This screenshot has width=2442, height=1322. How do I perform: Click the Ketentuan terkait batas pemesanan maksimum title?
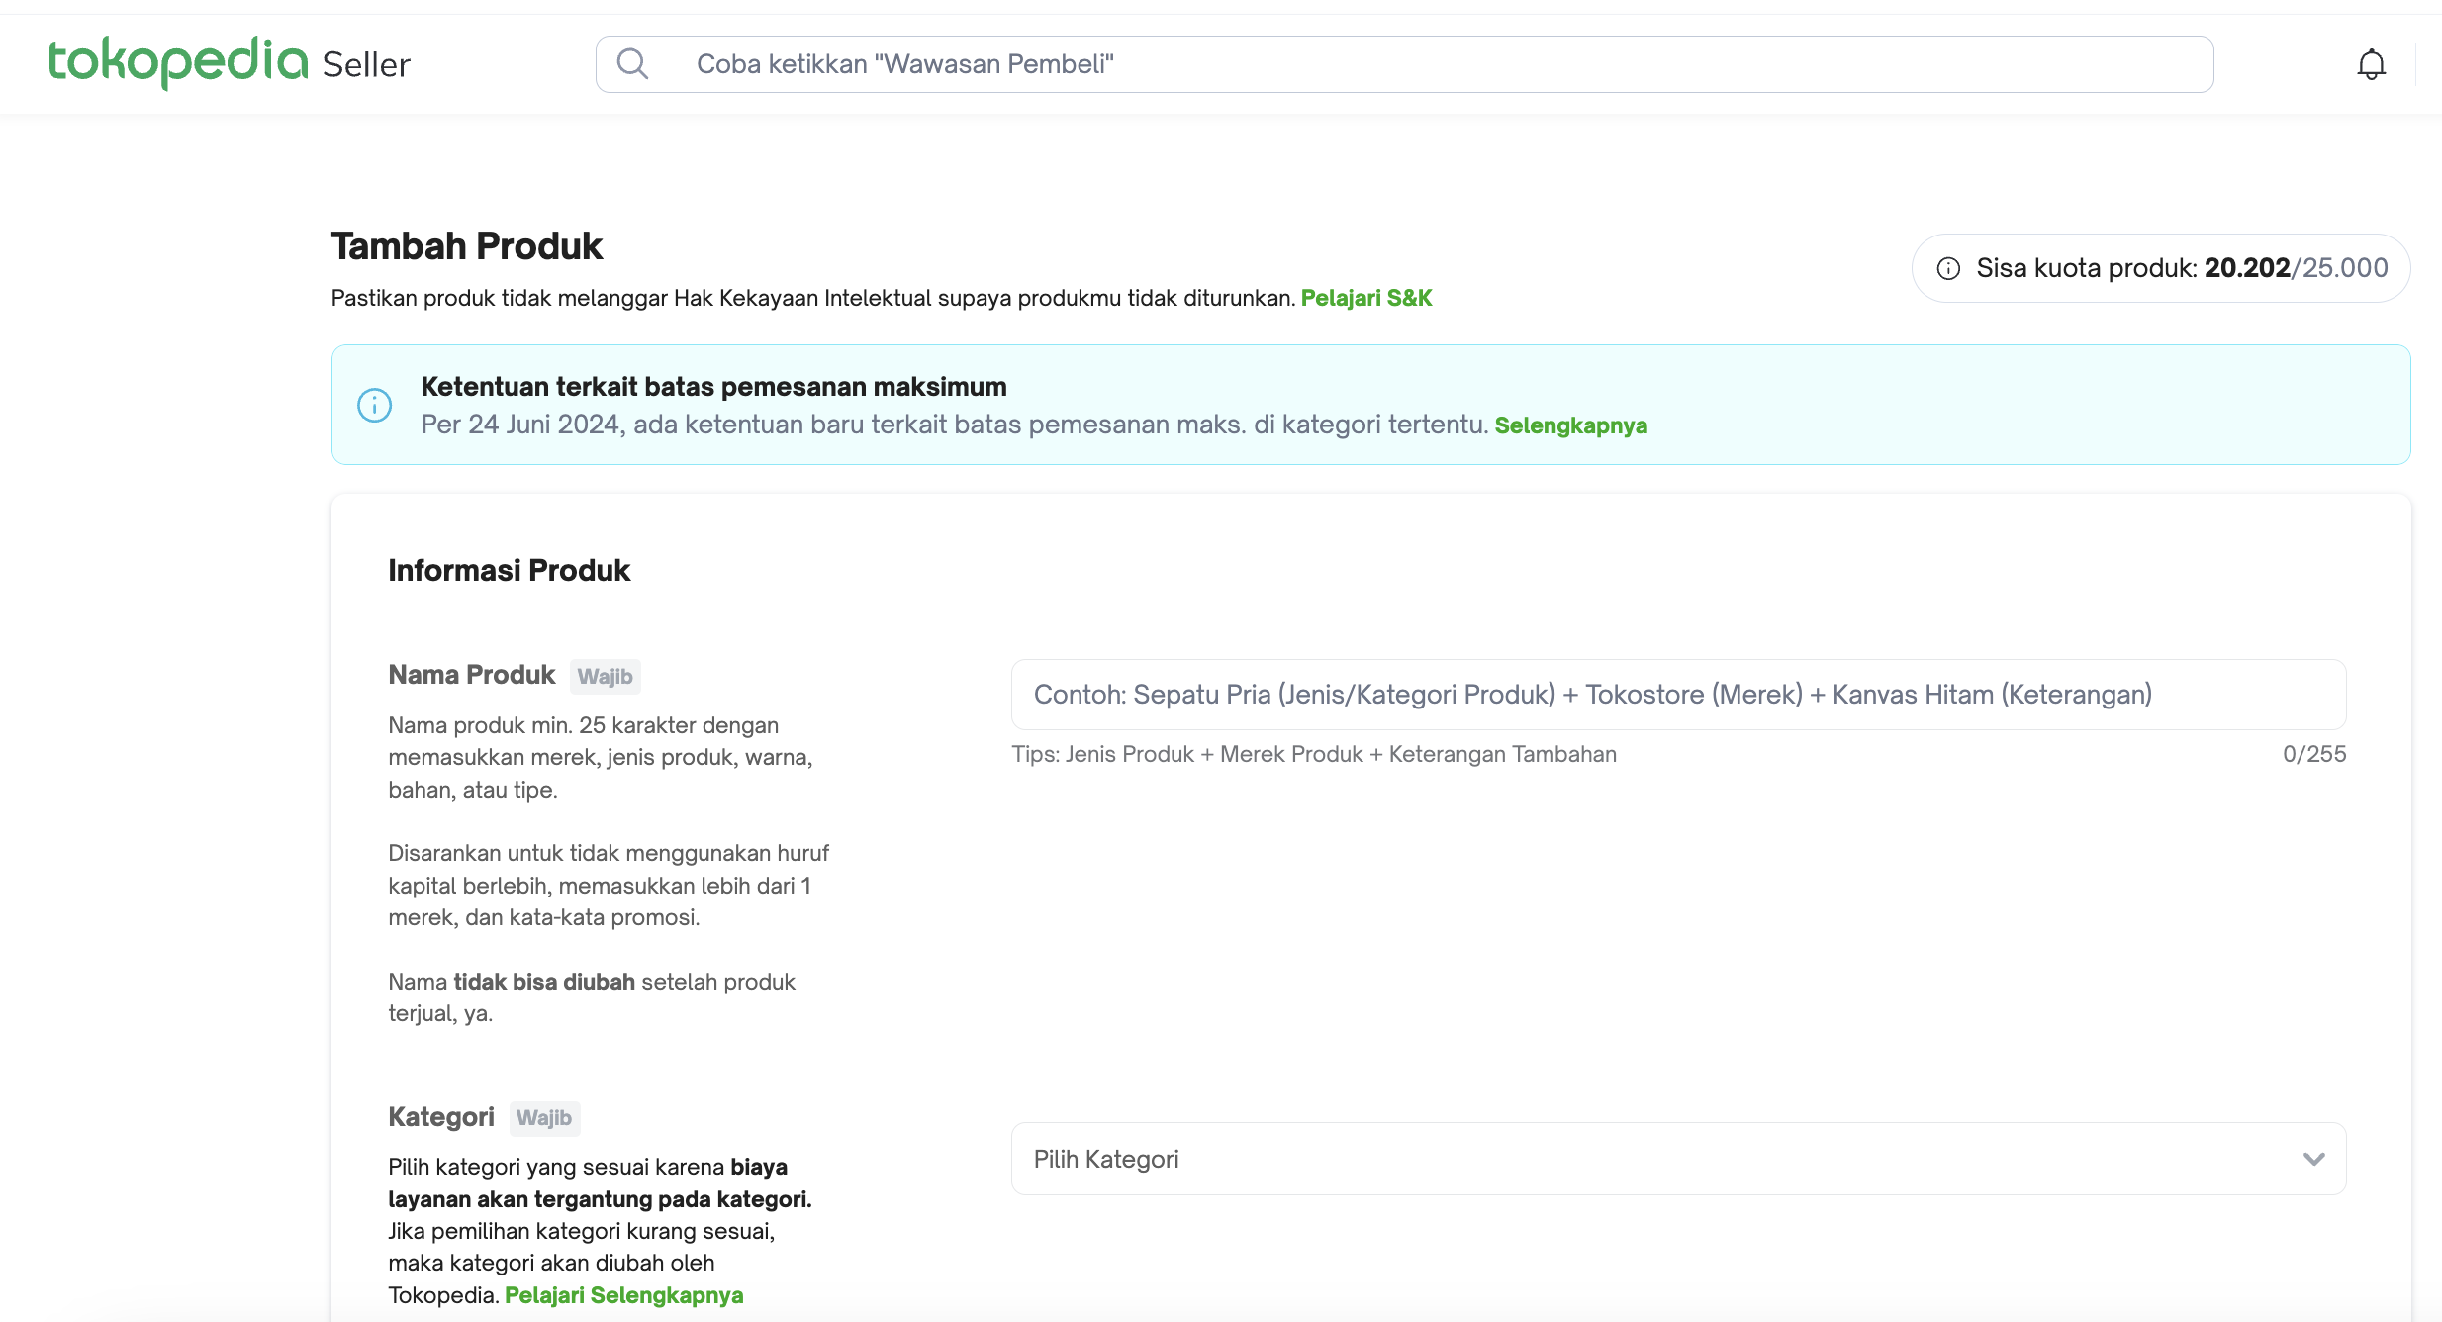(713, 387)
